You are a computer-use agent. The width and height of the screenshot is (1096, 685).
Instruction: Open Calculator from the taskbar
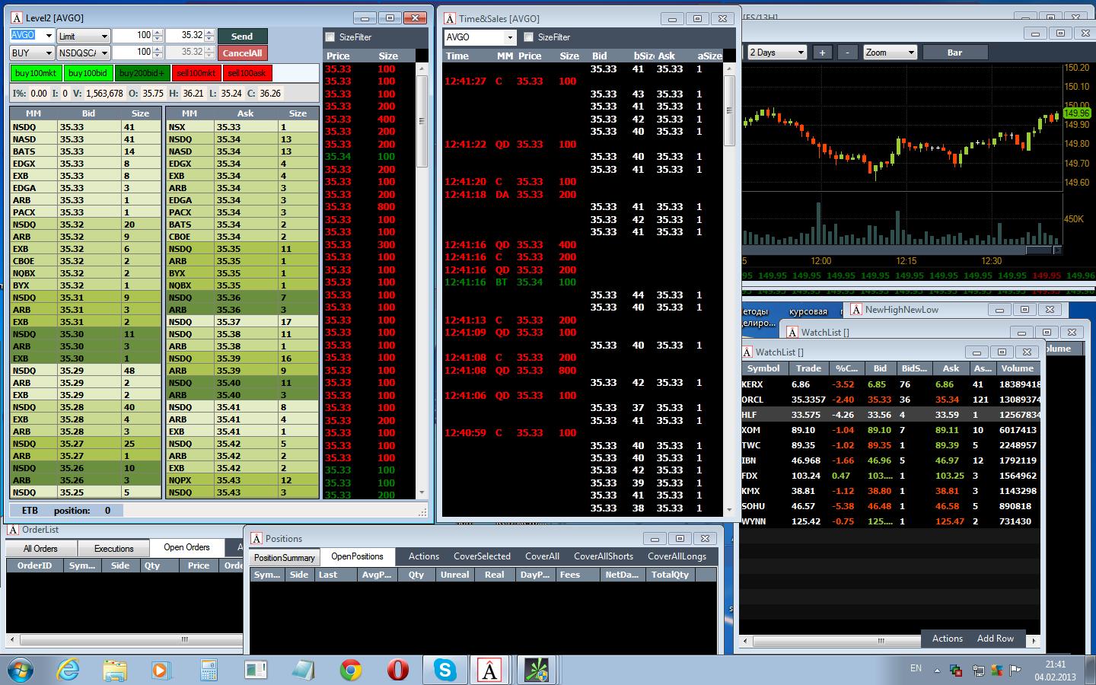click(209, 670)
